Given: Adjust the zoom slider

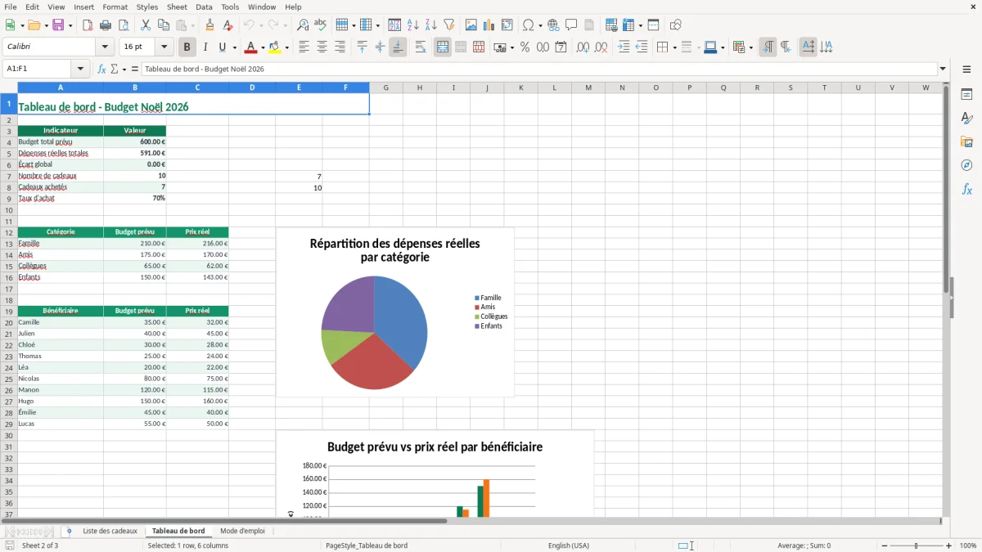Looking at the screenshot, I should pyautogui.click(x=917, y=545).
